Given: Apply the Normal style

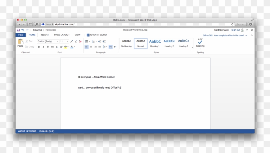Looking at the screenshot, I should [140, 44].
